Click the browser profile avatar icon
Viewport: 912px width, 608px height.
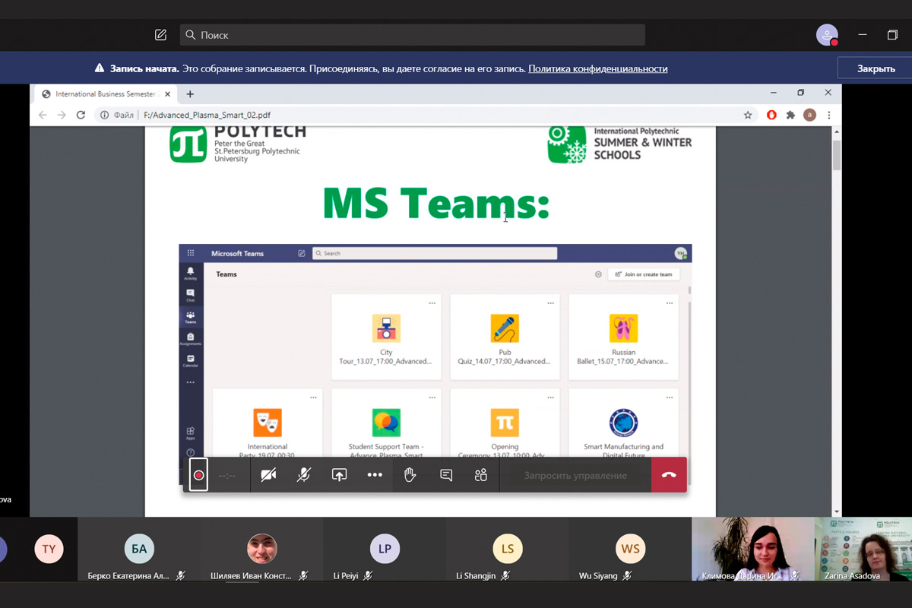coord(809,115)
